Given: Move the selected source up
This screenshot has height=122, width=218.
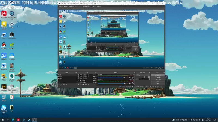Looking at the screenshot, I should point(86,84).
